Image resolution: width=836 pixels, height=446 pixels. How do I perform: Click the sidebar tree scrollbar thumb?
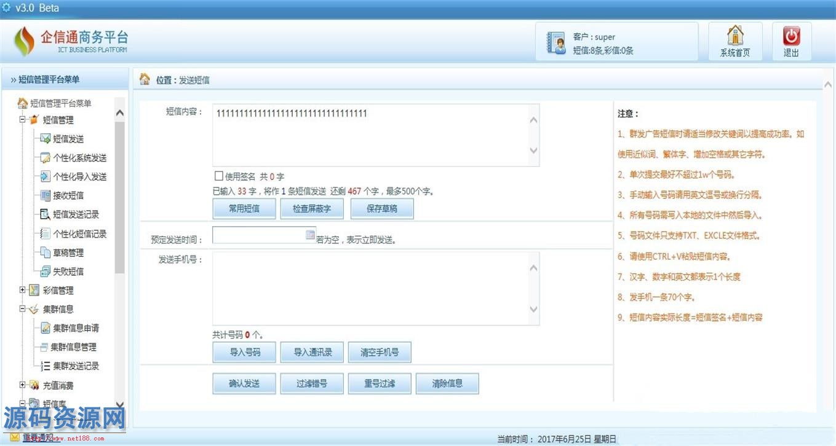120,197
